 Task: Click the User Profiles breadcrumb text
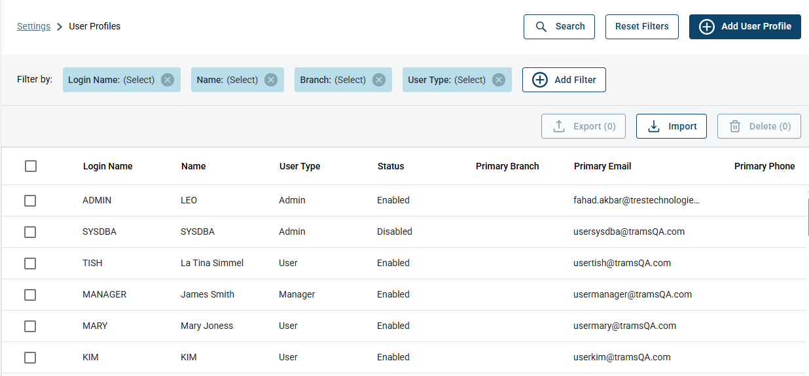[x=95, y=26]
